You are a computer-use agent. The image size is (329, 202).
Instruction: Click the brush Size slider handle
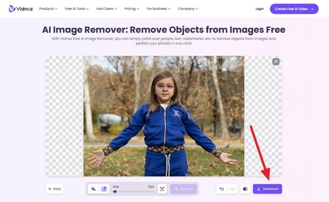point(115,192)
